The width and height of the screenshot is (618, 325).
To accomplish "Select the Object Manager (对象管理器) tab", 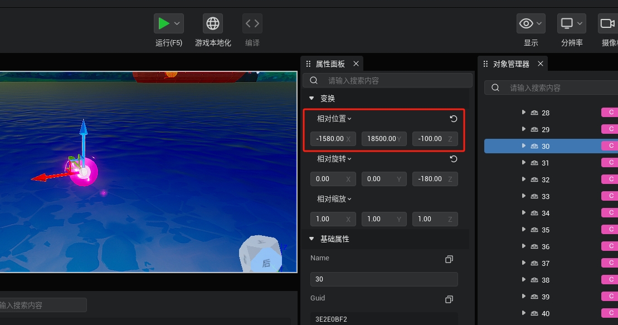I will tap(510, 64).
